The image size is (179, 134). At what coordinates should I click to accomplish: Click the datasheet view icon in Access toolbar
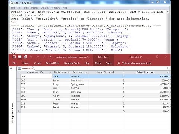coord(20,57)
